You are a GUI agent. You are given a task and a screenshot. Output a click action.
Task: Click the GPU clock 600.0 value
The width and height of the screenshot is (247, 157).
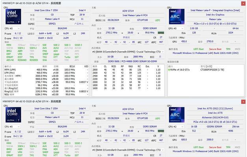click(184, 140)
